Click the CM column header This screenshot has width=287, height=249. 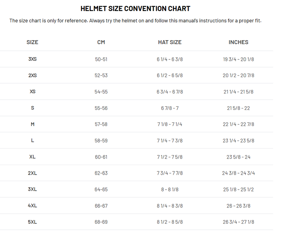tap(101, 42)
